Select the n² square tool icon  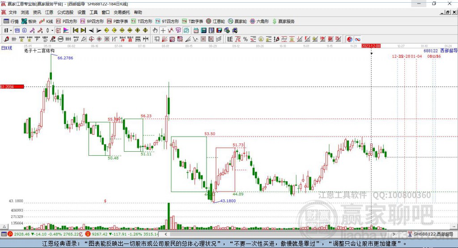coord(76,39)
